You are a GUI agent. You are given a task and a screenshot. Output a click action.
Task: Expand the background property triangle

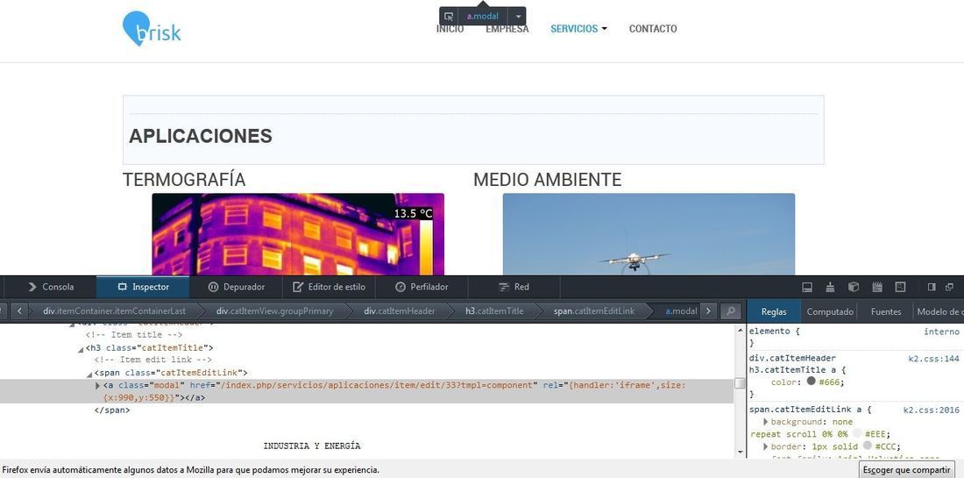[x=765, y=422]
